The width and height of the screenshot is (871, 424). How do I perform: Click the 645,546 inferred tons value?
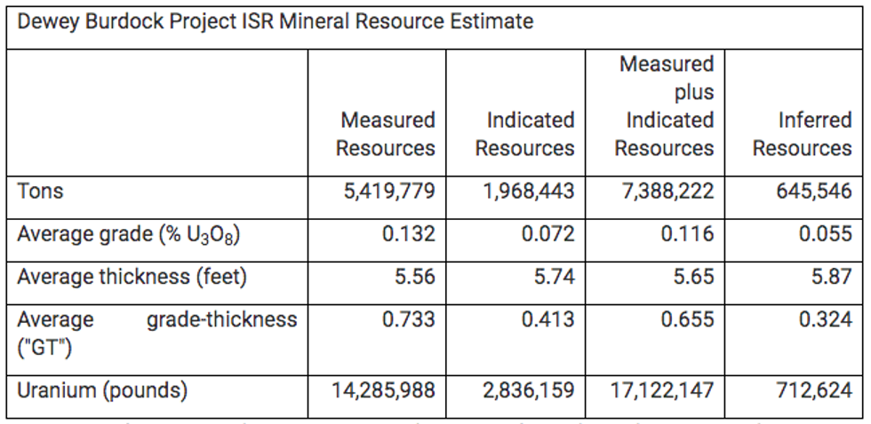click(x=811, y=191)
